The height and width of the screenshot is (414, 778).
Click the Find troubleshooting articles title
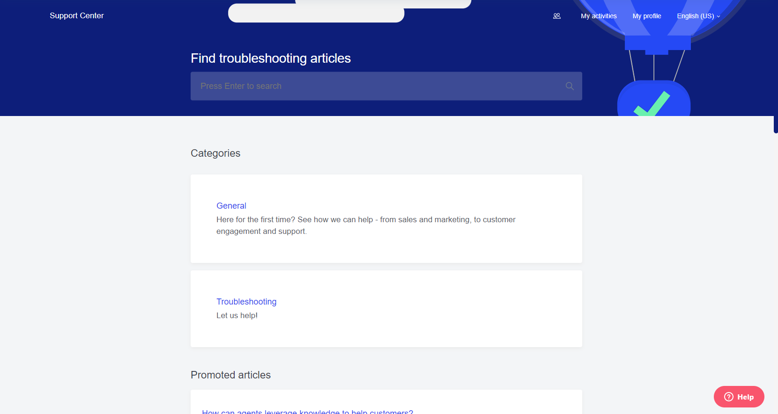271,58
